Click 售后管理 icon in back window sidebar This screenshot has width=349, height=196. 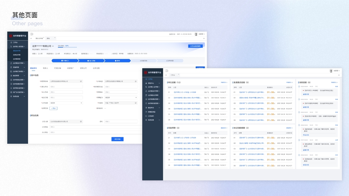pos(11,75)
